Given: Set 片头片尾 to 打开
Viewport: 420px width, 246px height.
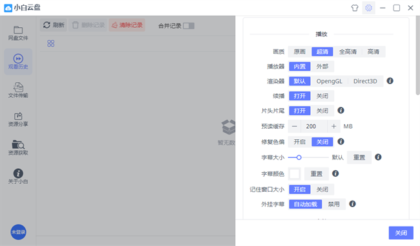Looking at the screenshot, I should [x=300, y=111].
